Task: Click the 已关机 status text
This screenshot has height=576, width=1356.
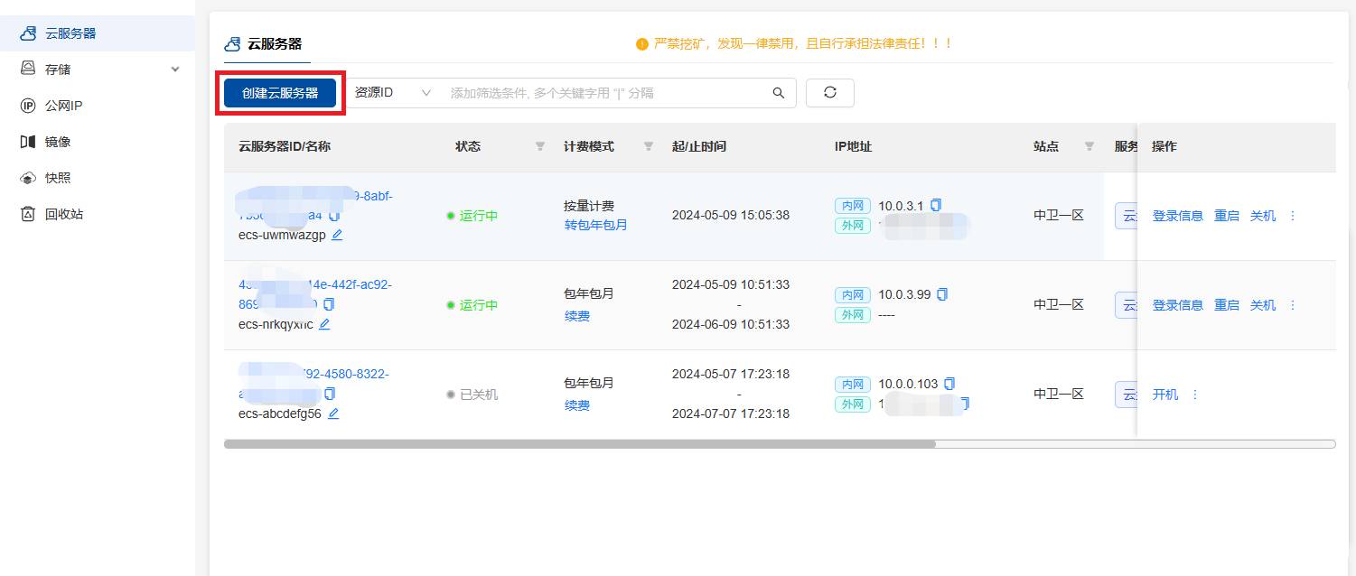Action: (479, 395)
